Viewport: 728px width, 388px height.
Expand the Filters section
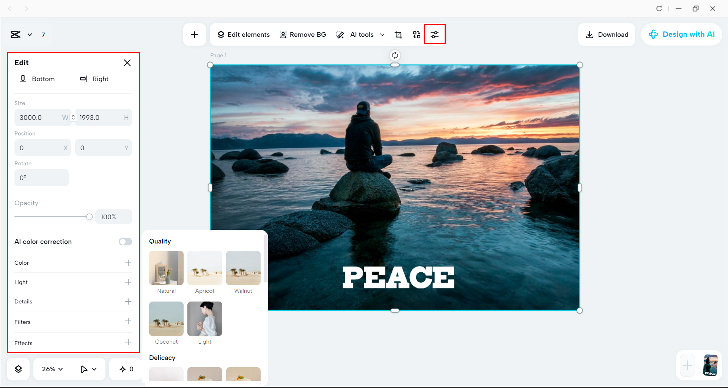[x=128, y=321]
